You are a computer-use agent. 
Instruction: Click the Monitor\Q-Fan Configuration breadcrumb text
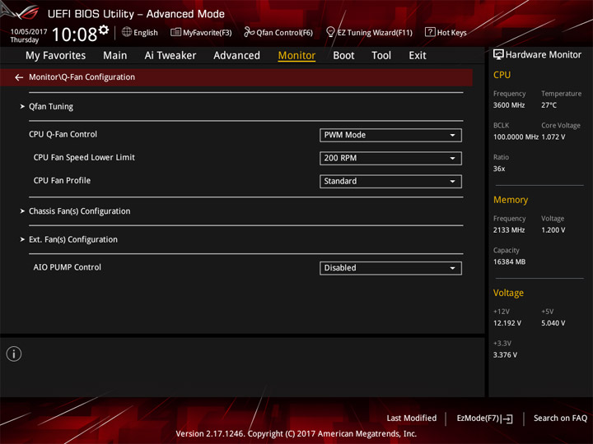coord(82,77)
